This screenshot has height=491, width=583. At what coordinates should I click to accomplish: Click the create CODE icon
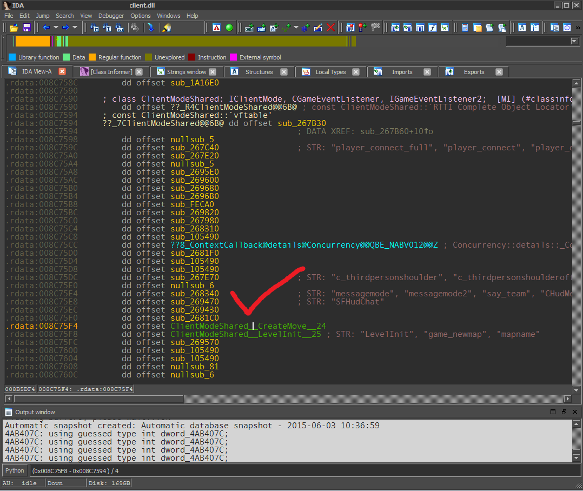pos(249,28)
